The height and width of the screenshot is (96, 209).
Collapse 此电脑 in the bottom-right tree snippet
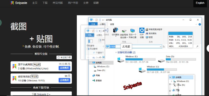(170, 77)
